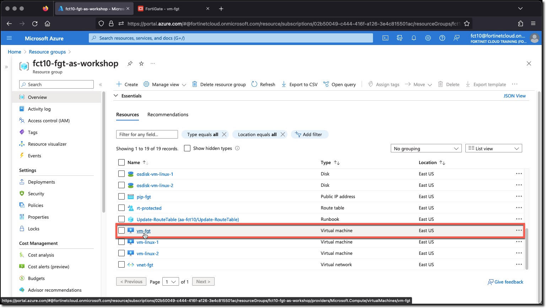This screenshot has width=546, height=308.
Task: Bookmark this page with the star icon
Action: [467, 24]
